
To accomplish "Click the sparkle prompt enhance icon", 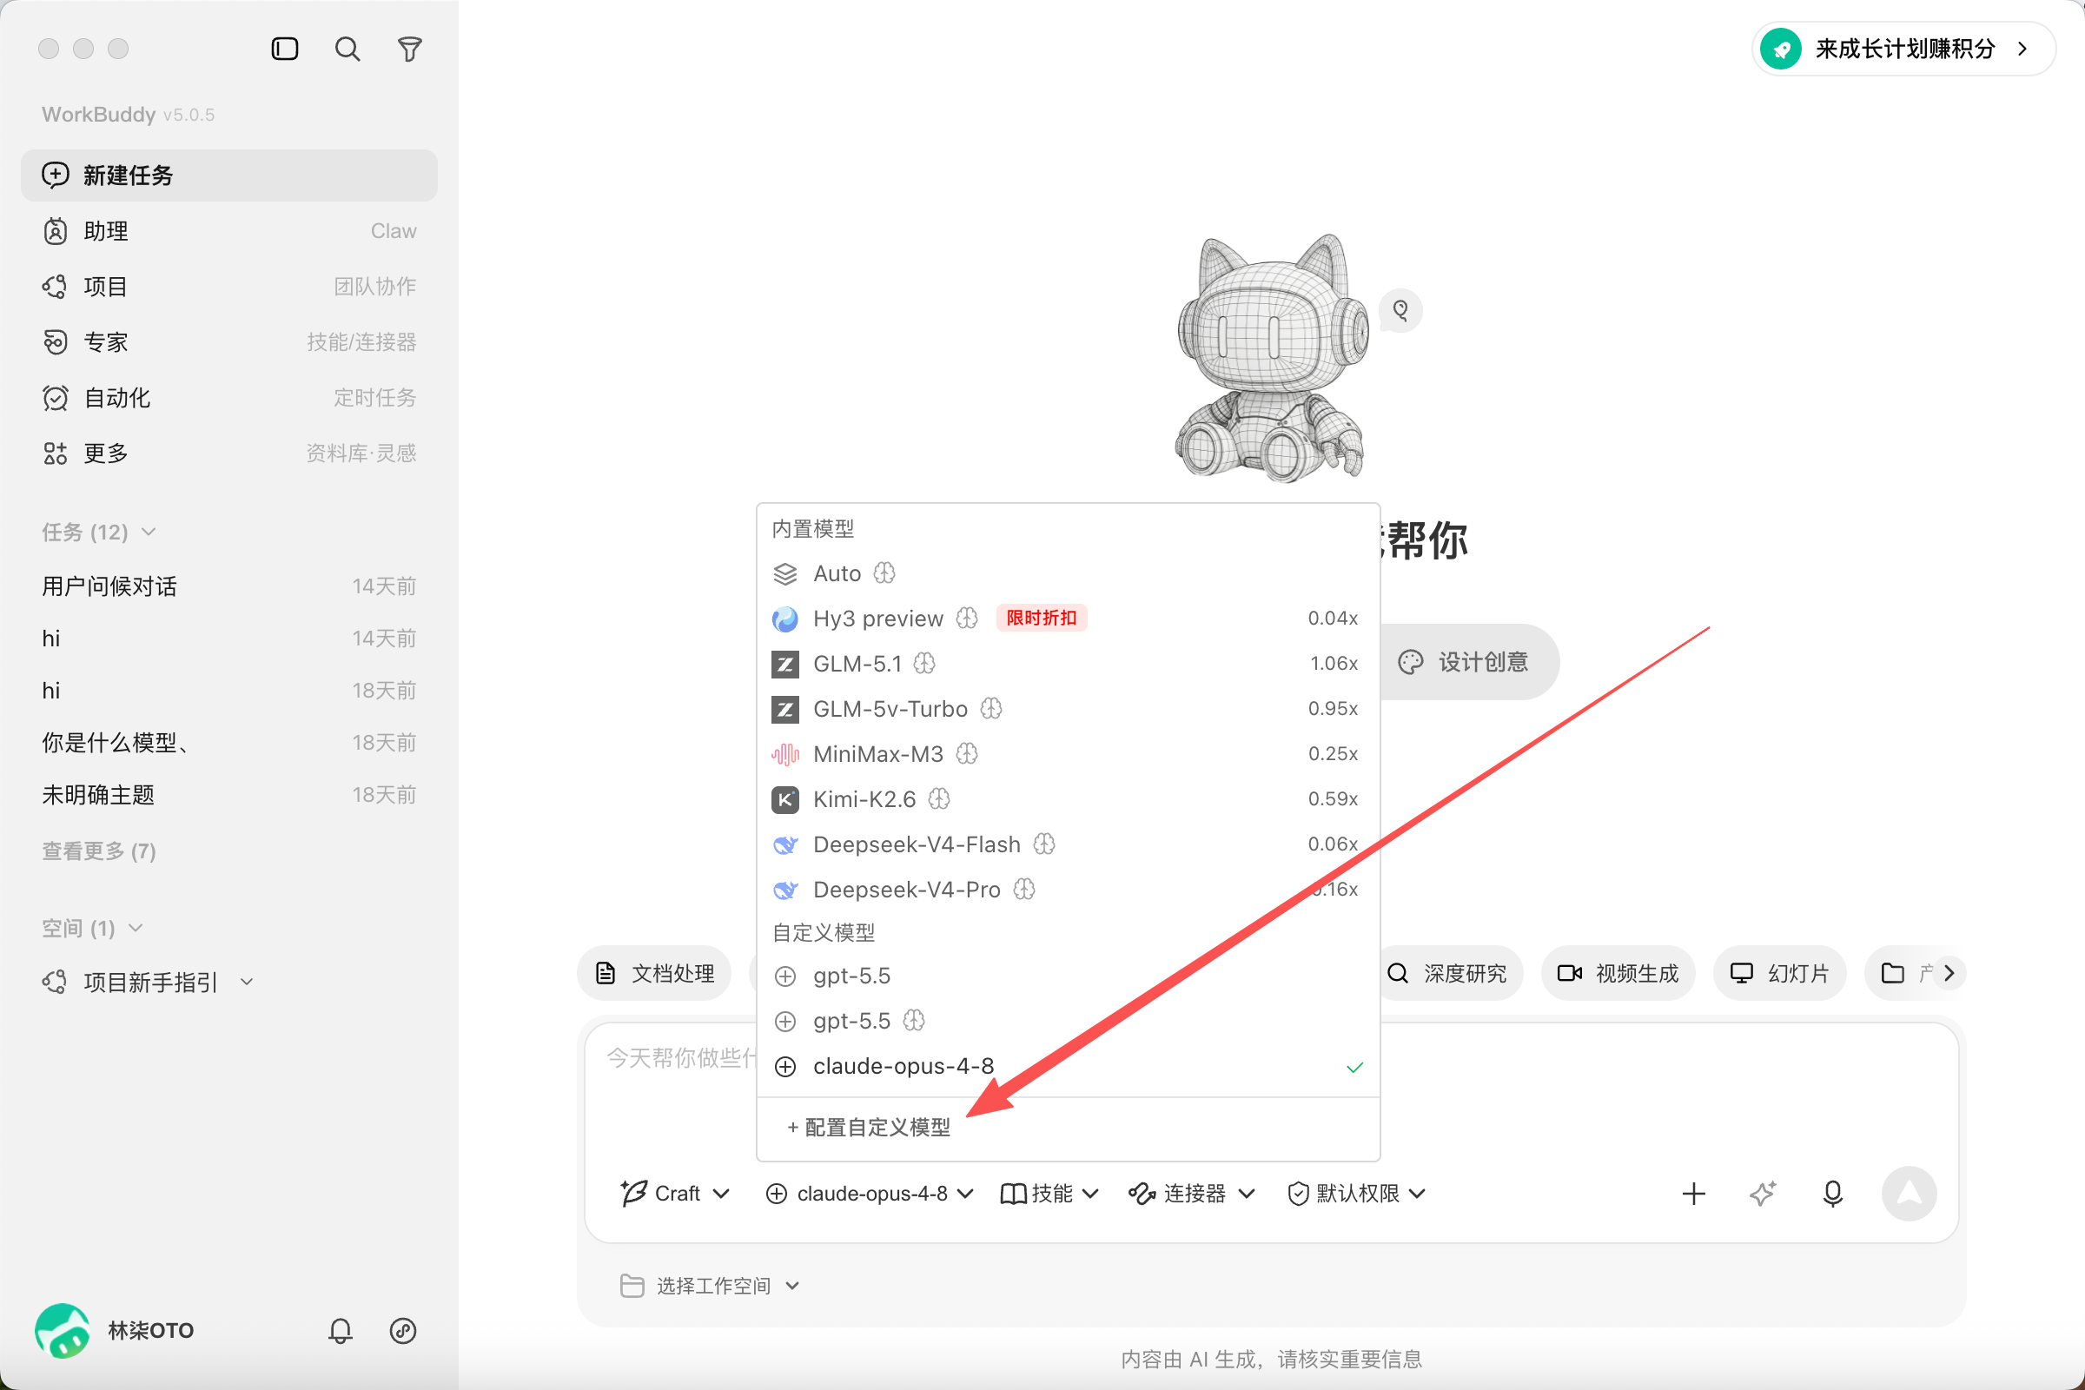I will coord(1764,1193).
